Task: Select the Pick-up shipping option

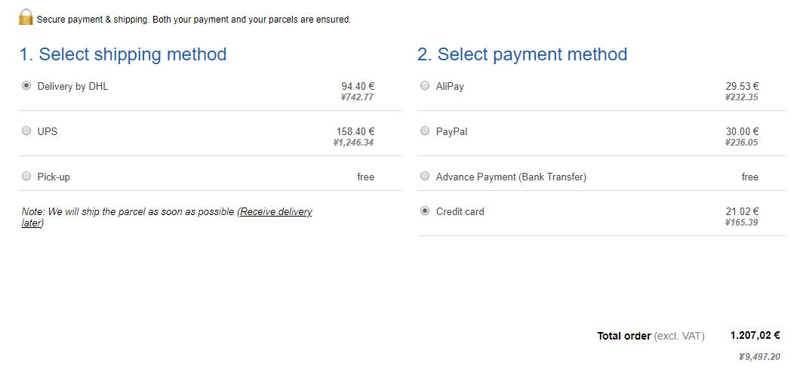Action: click(26, 176)
